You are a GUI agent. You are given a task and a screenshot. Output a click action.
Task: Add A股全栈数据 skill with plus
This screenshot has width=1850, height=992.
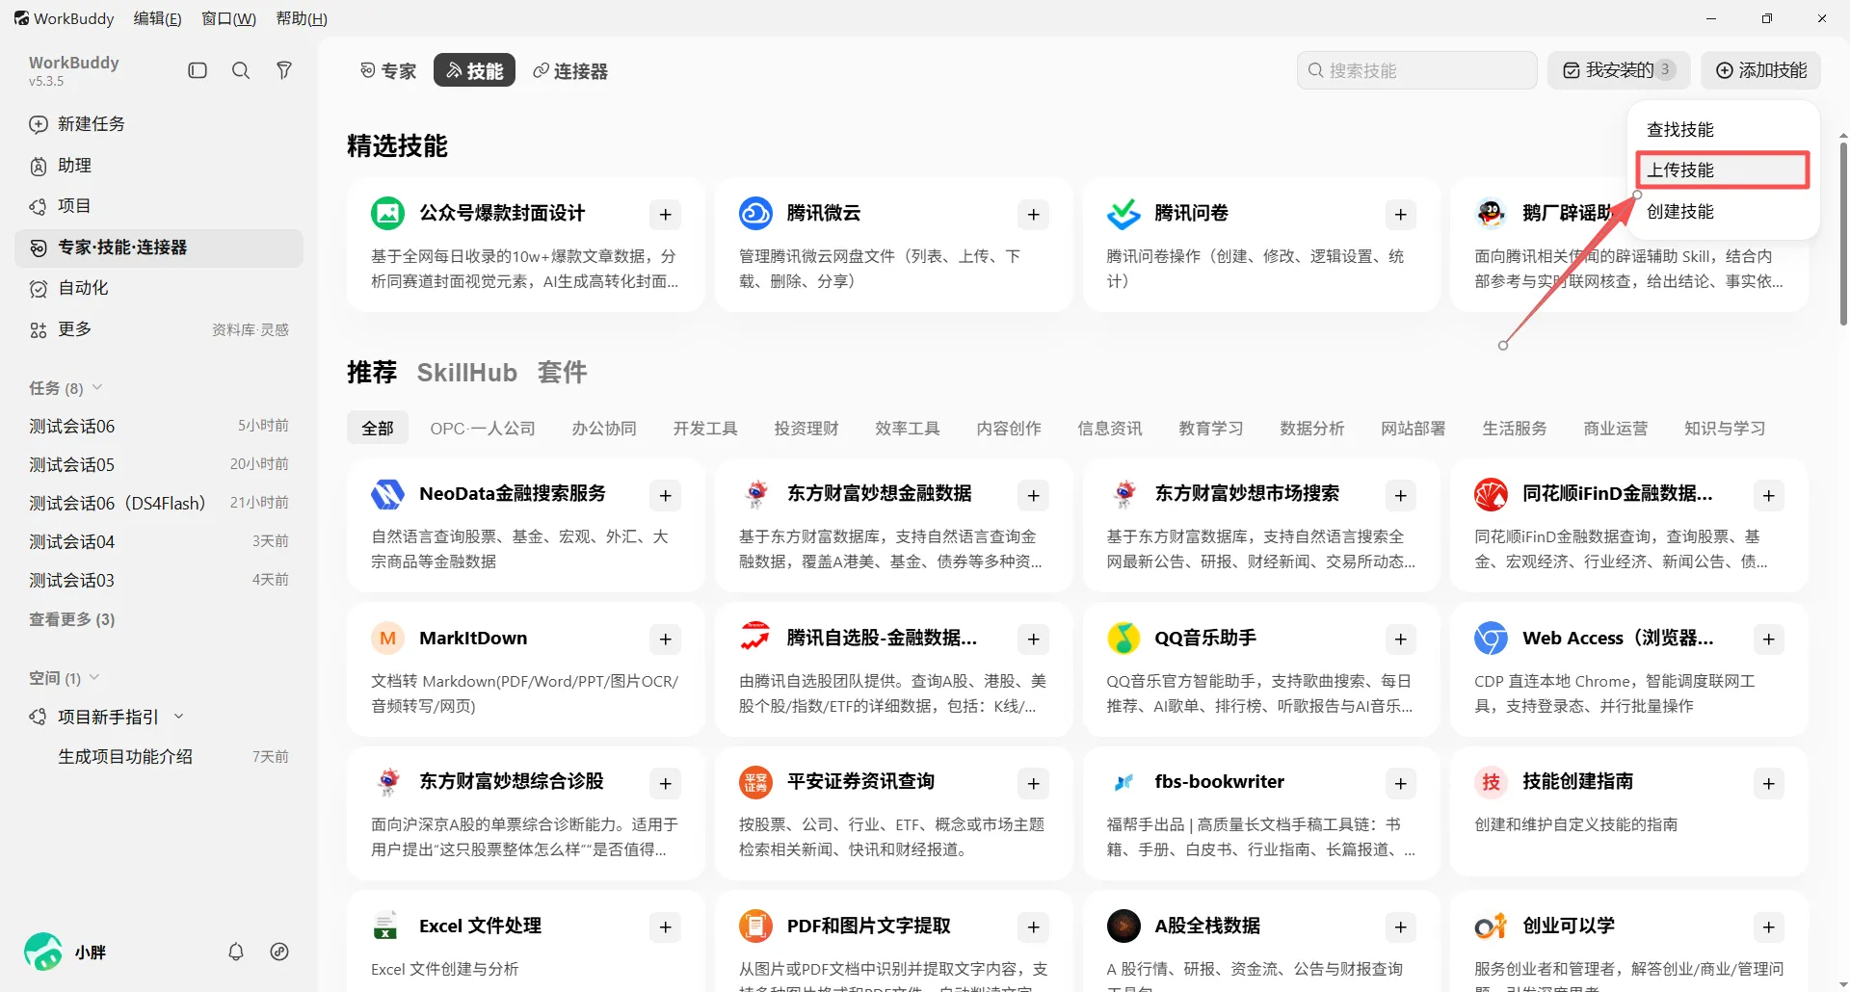[1401, 927]
